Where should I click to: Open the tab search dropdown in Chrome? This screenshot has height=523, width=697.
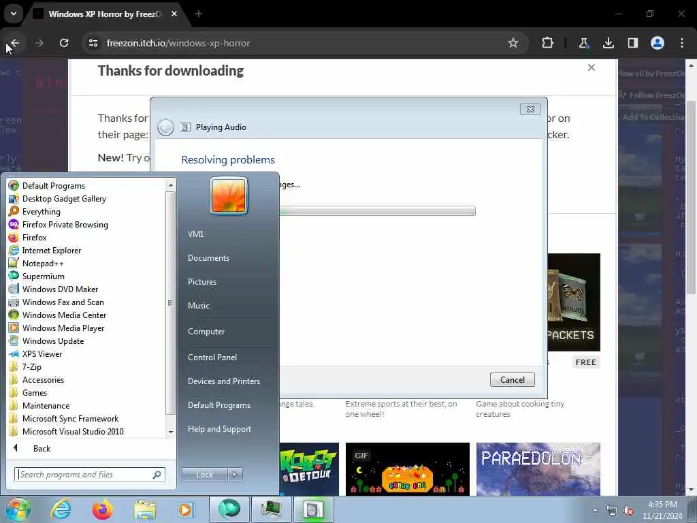(x=14, y=14)
